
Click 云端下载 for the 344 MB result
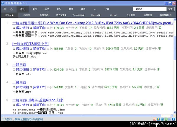(x=39, y=87)
